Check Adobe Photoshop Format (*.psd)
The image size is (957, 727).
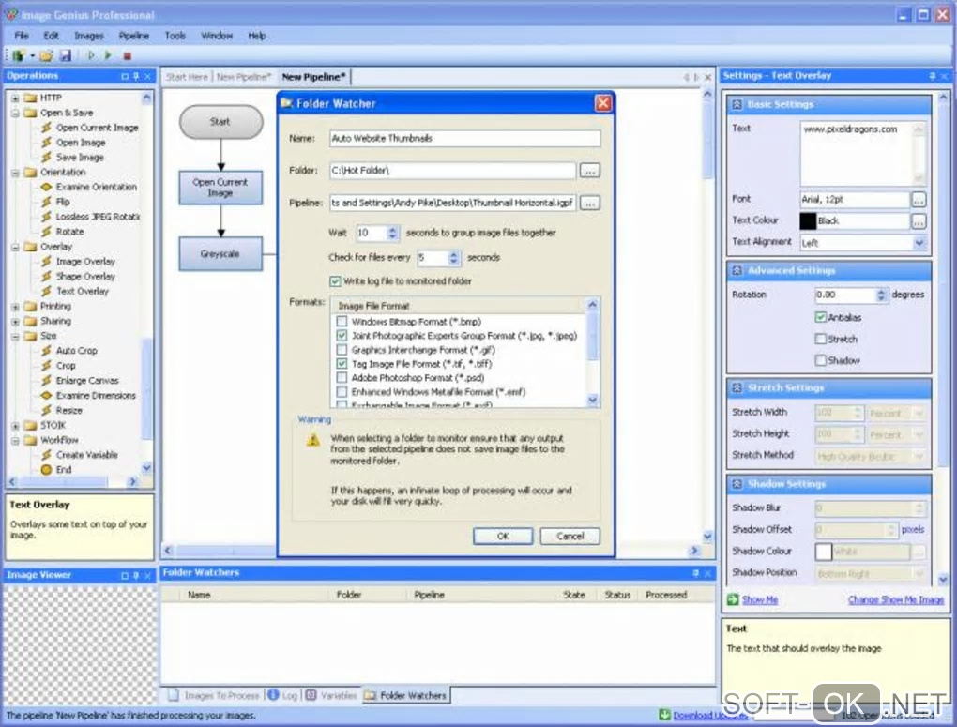point(342,378)
